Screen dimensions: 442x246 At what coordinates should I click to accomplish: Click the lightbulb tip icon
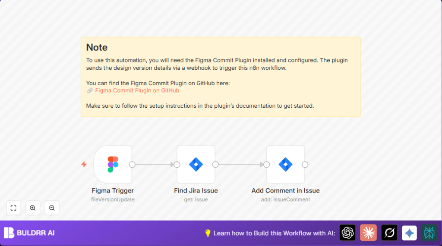(208, 233)
